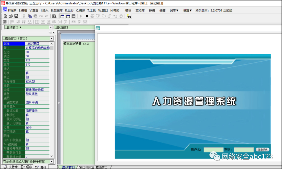Click the binoculars help search icon

[129, 16]
